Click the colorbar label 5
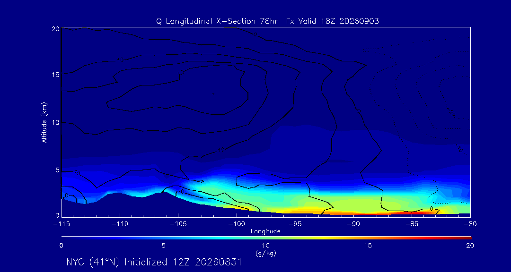This screenshot has height=272, width=511. [164, 246]
